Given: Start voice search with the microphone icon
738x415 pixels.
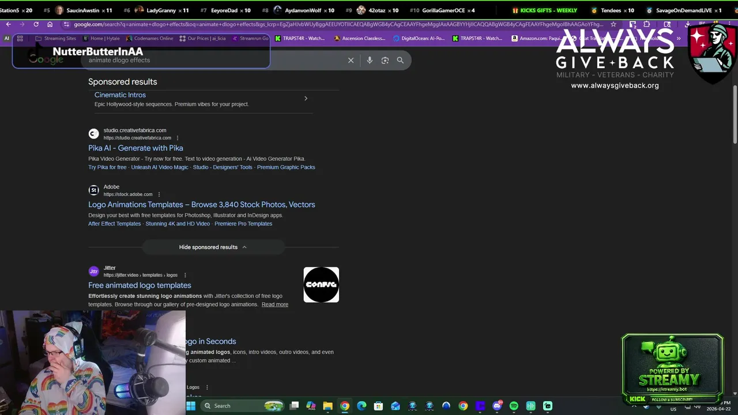Looking at the screenshot, I should (x=370, y=60).
